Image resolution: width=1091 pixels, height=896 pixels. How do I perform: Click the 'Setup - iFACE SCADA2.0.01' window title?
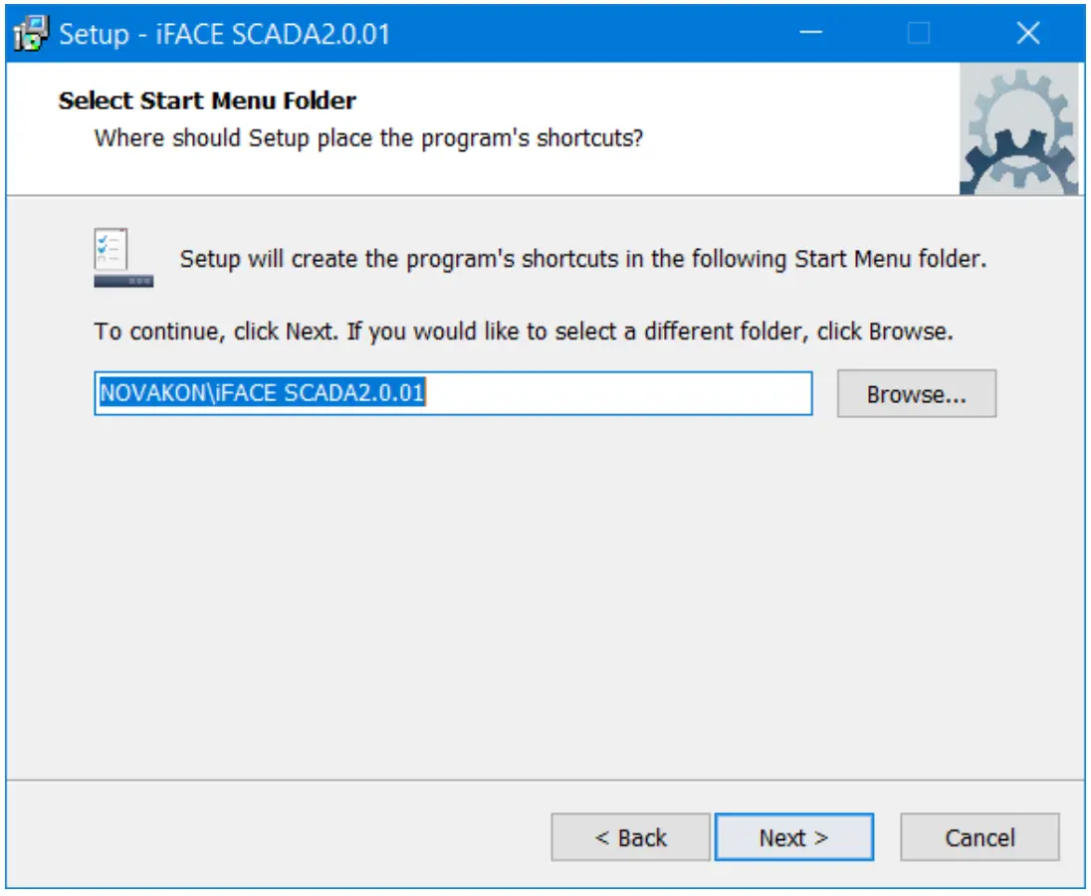pyautogui.click(x=225, y=34)
